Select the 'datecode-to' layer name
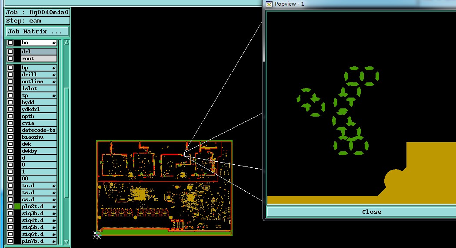The width and height of the screenshot is (456, 248). [x=39, y=130]
